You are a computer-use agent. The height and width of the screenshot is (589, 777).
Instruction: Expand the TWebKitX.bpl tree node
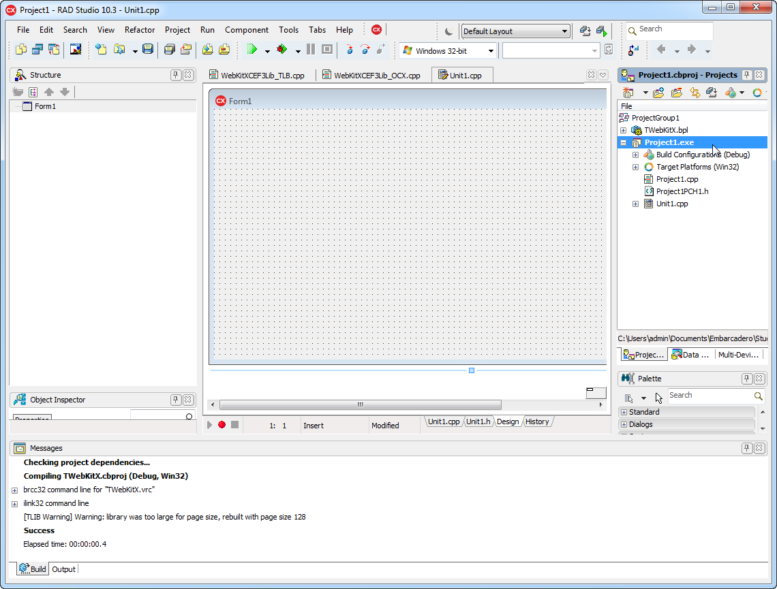coord(624,130)
